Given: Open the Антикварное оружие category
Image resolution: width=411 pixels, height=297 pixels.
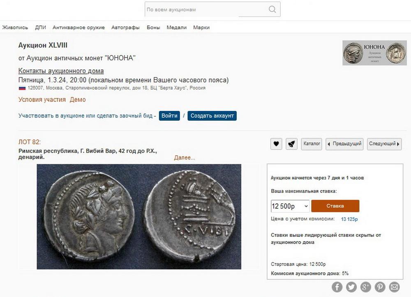Looking at the screenshot, I should point(79,28).
